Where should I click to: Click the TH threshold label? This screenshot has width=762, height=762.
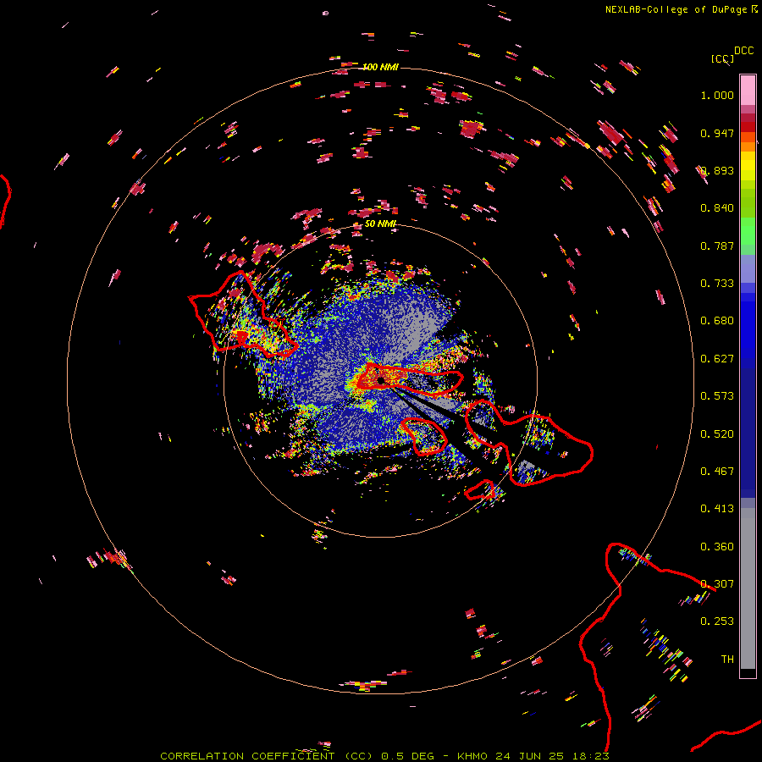(727, 660)
